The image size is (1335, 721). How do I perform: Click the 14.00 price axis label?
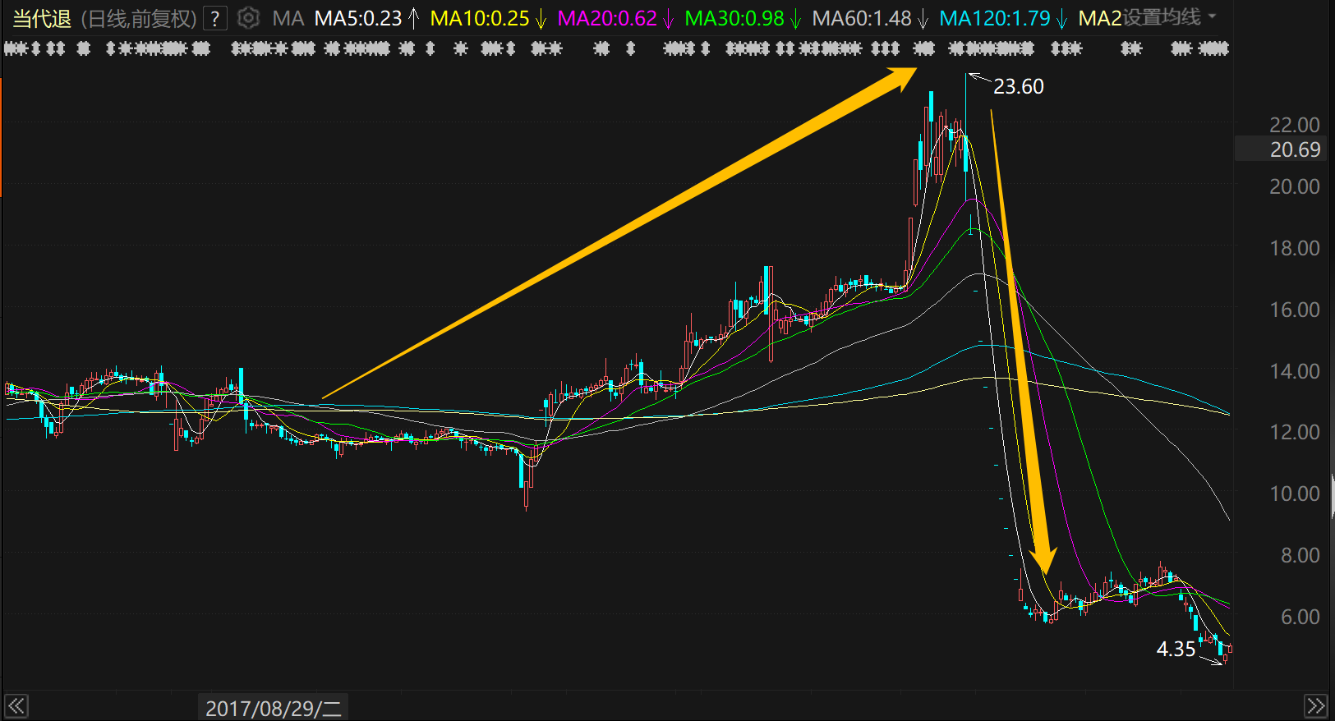(1295, 371)
